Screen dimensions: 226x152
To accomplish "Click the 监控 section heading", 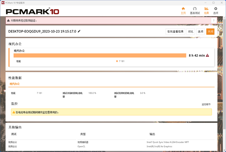I will pyautogui.click(x=14, y=104).
